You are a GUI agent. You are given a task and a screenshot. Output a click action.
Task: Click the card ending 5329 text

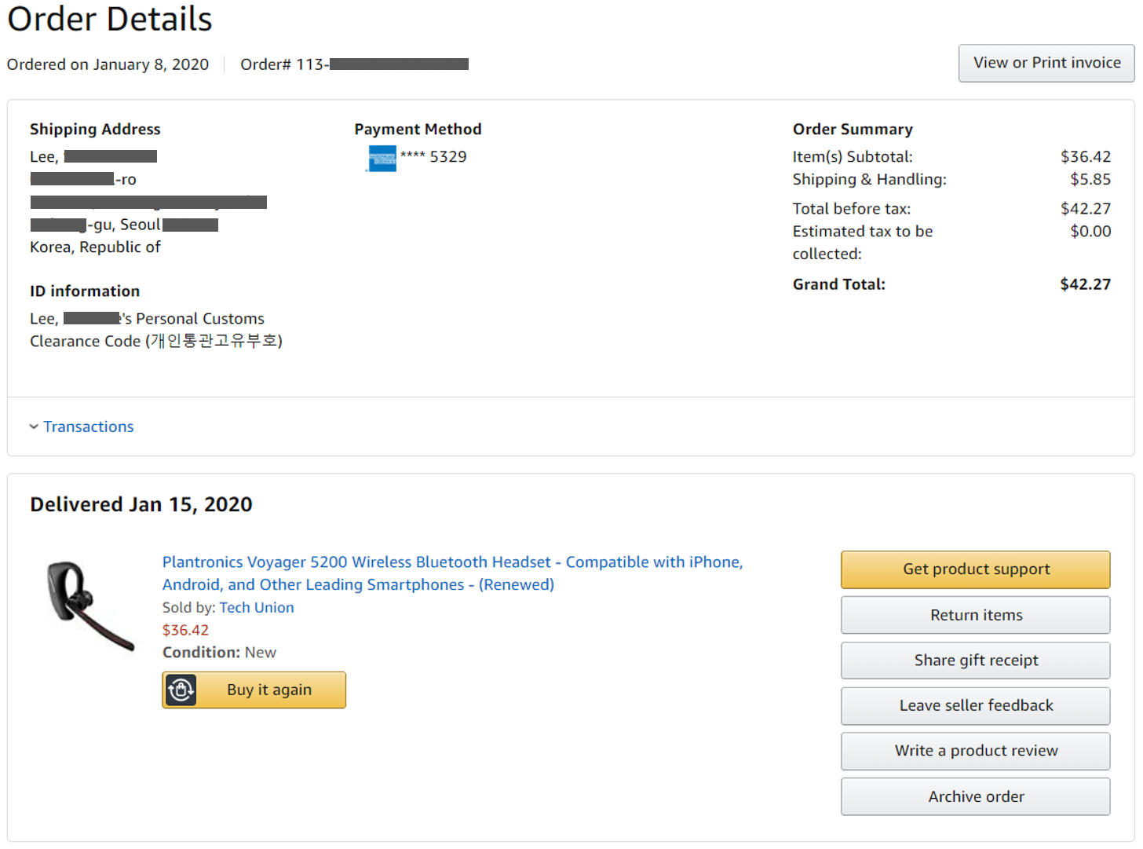tap(433, 156)
